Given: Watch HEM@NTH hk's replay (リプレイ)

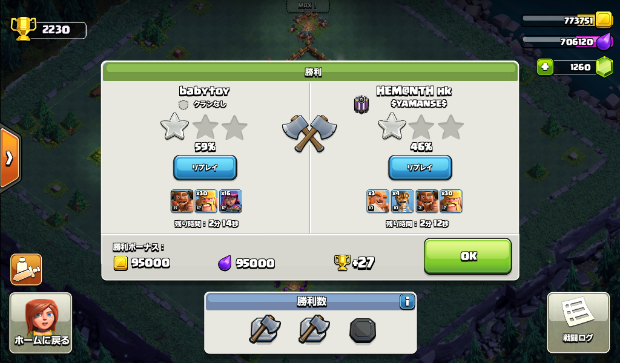Looking at the screenshot, I should [x=420, y=168].
